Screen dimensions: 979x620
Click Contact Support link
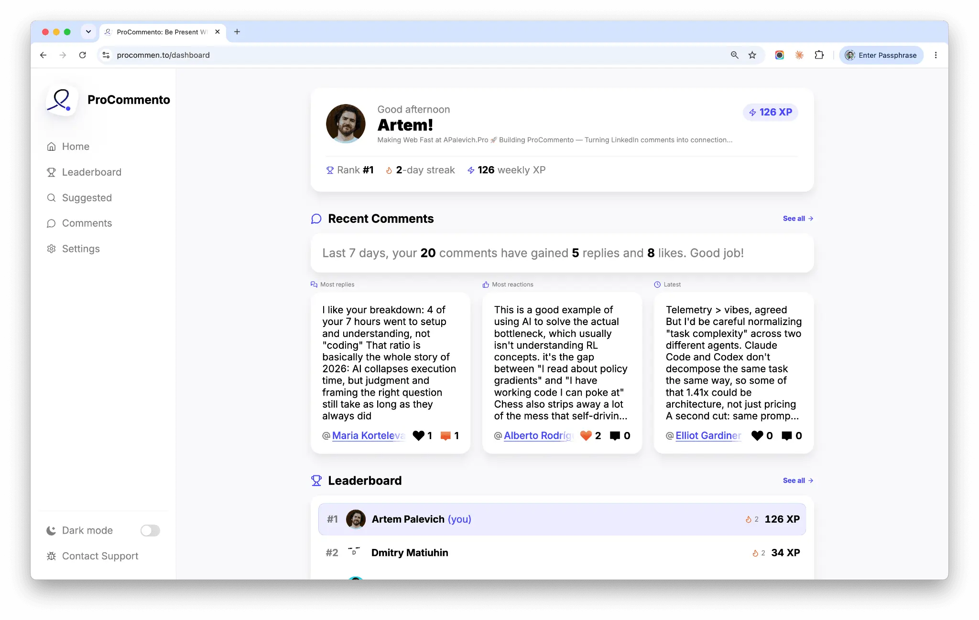pos(93,556)
